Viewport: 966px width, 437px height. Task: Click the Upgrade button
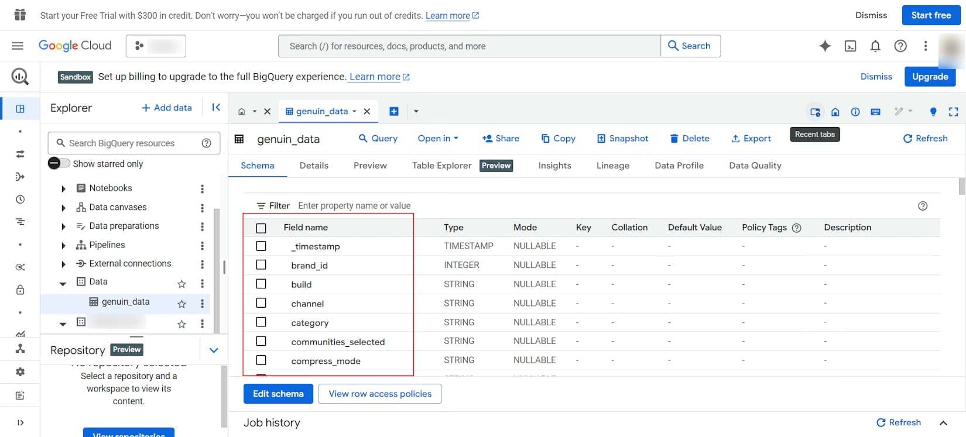click(930, 77)
